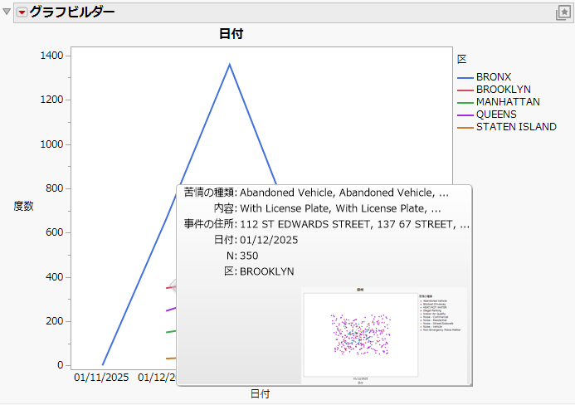Click the 600 y-axis tick label
Screen dimensions: 575x405
(x=55, y=232)
